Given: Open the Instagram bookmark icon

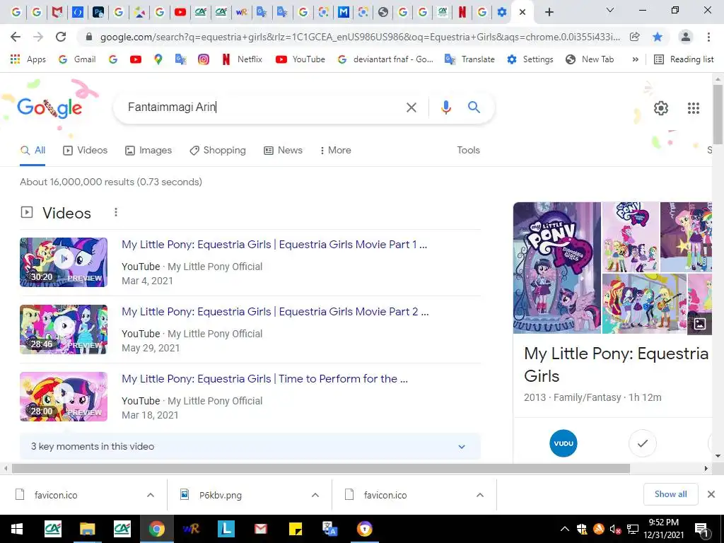Looking at the screenshot, I should [203, 59].
